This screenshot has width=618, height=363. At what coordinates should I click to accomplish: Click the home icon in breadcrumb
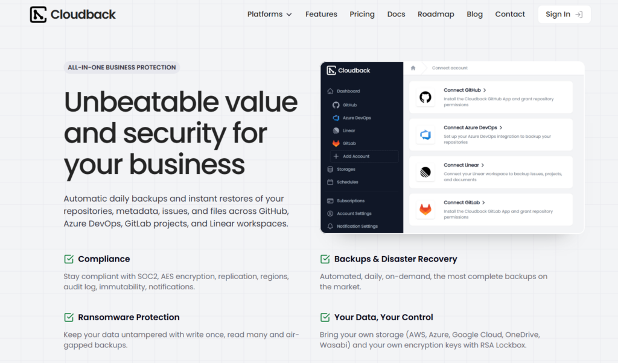tap(413, 68)
